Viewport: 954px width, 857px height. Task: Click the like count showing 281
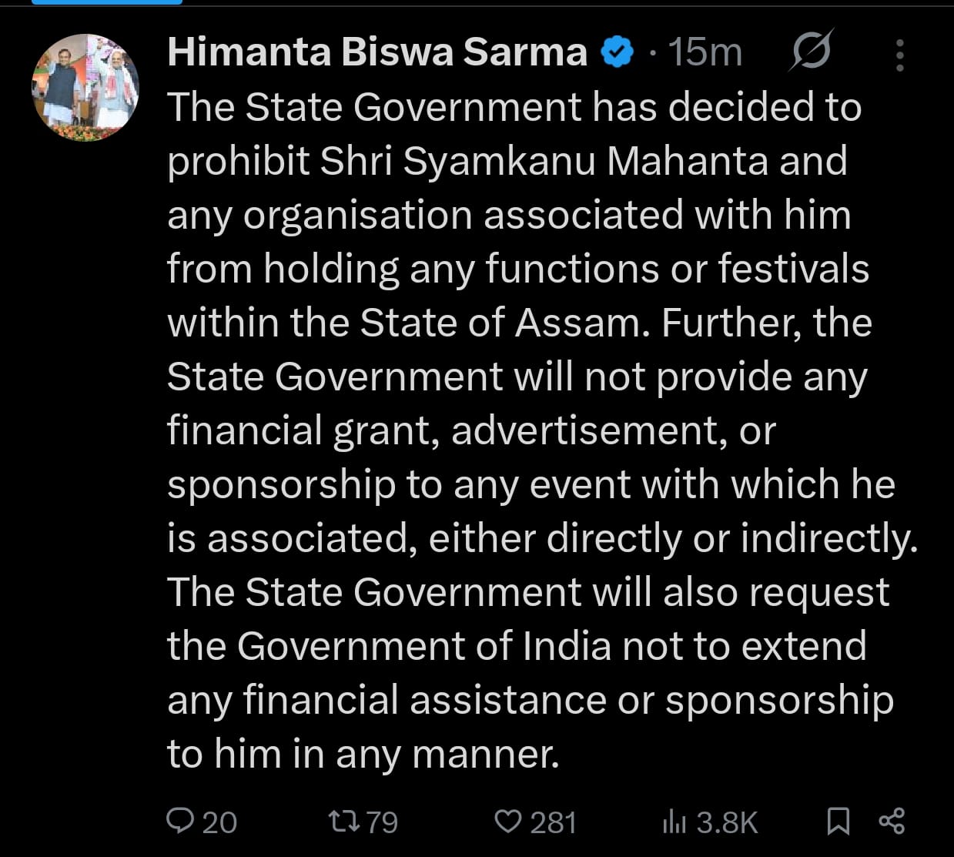tap(553, 822)
